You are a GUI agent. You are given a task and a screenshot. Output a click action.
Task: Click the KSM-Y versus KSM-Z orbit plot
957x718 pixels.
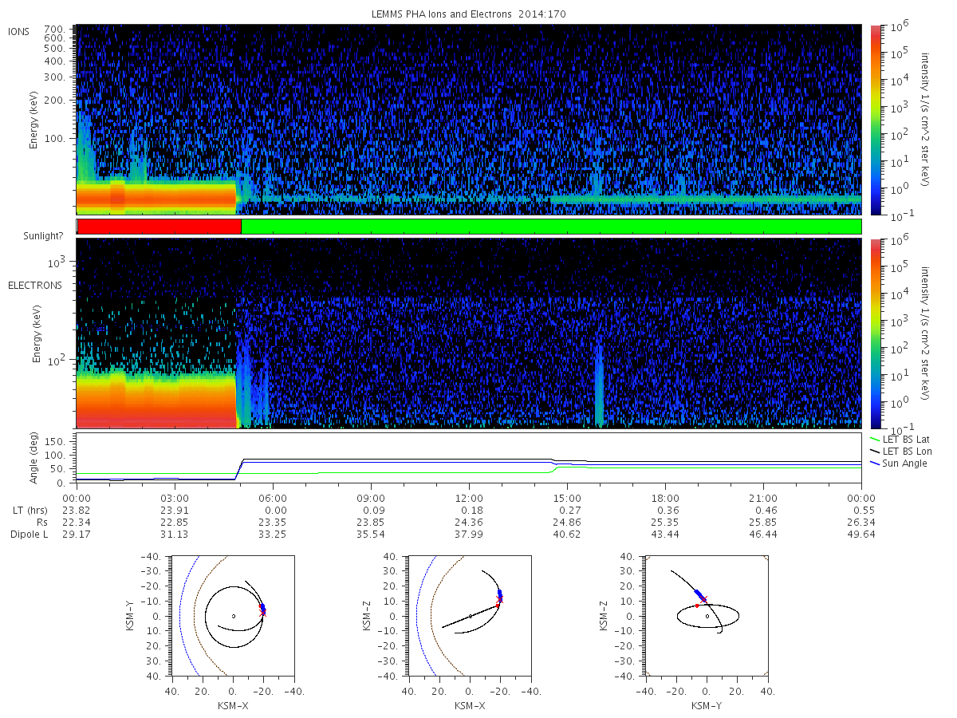pos(707,616)
